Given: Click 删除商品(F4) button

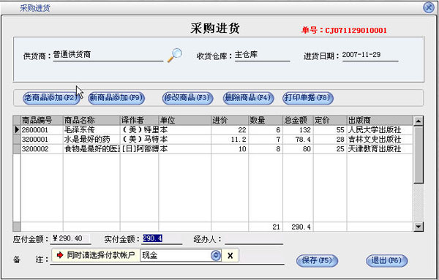Looking at the screenshot, I should click(x=248, y=98).
